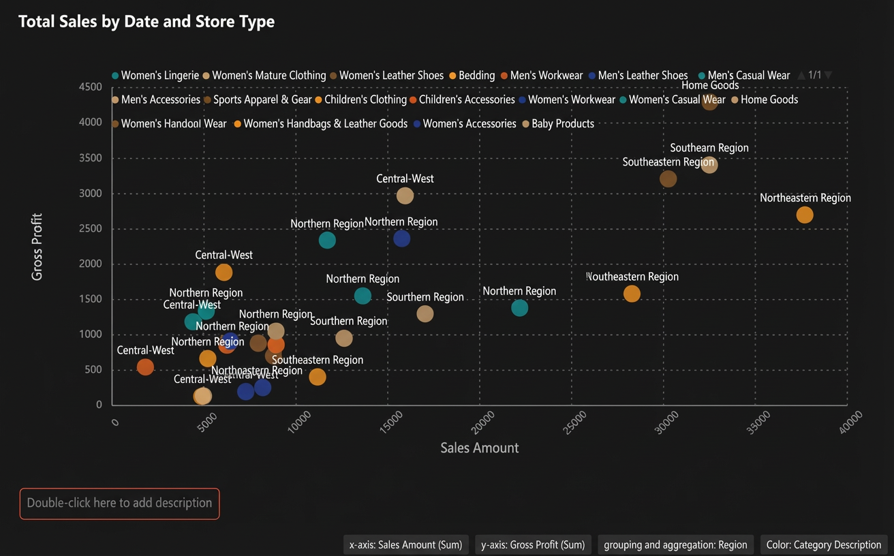
Task: Open the Color: Category Description chip
Action: 824,544
